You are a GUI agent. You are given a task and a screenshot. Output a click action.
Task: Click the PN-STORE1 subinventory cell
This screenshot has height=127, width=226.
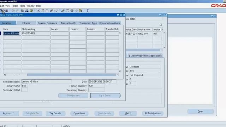click(x=36, y=34)
